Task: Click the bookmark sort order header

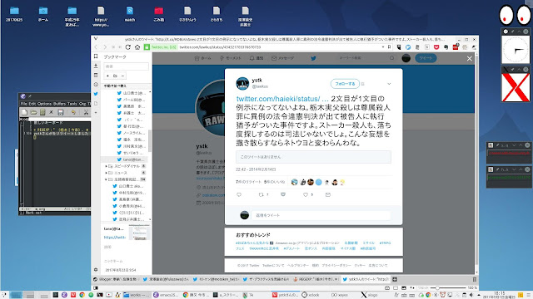Action: 126,86
